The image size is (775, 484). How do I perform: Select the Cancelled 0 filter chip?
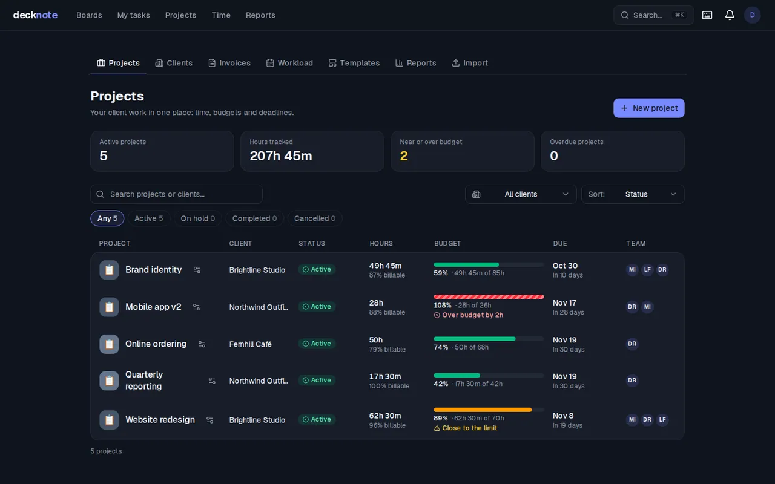pyautogui.click(x=315, y=218)
